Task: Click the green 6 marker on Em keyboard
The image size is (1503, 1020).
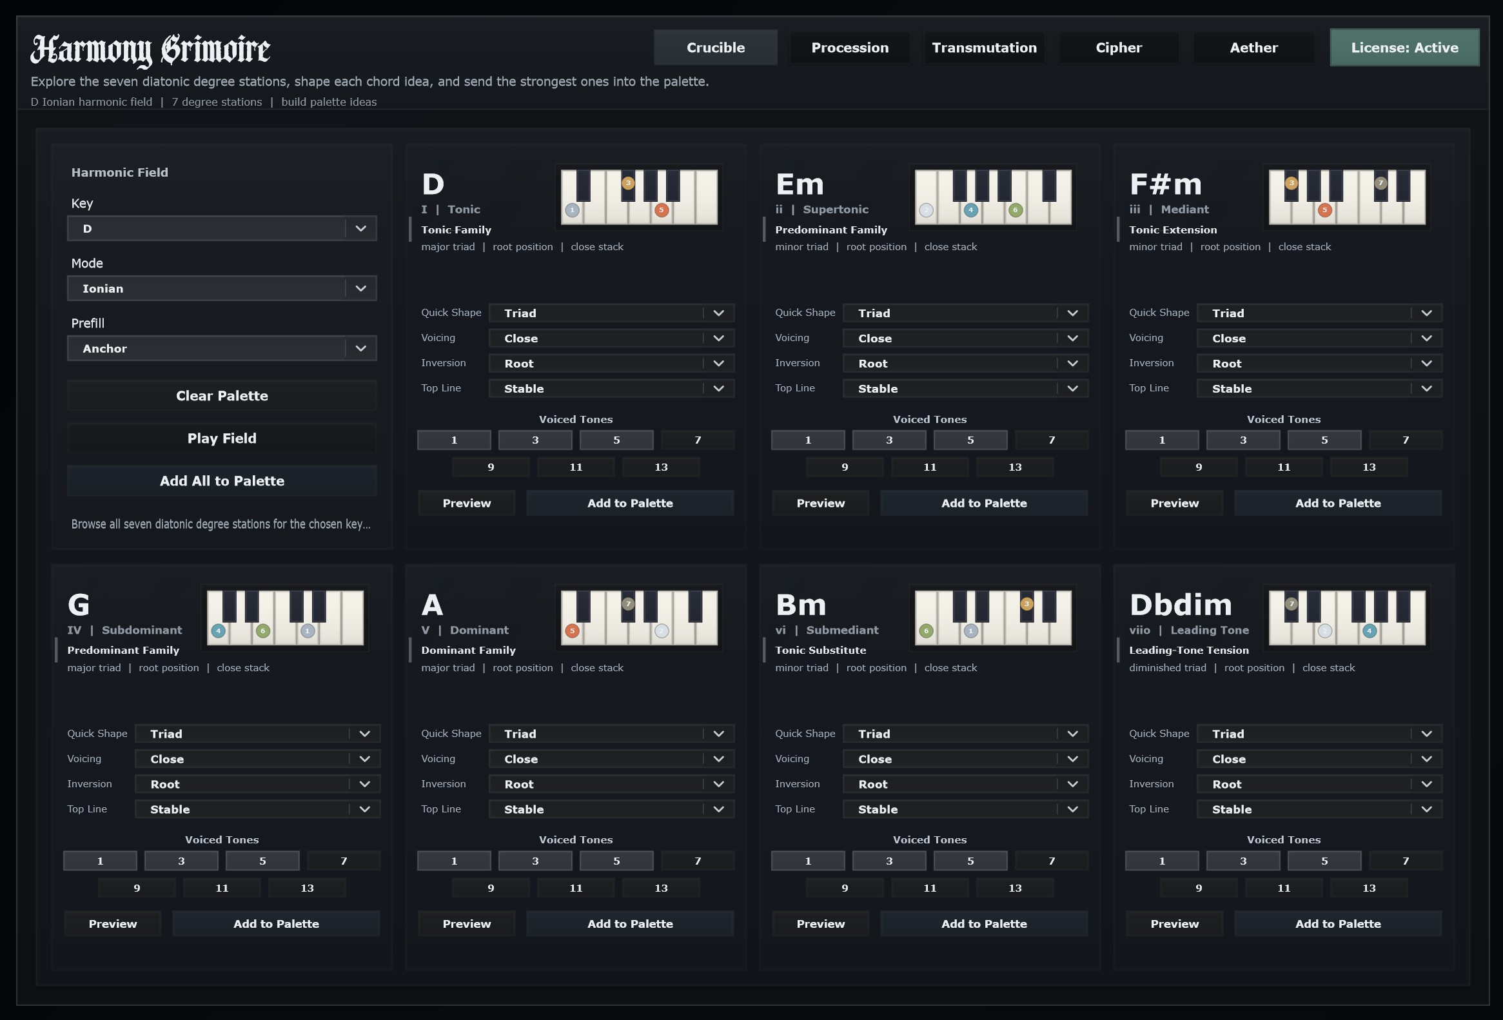Action: click(1016, 210)
